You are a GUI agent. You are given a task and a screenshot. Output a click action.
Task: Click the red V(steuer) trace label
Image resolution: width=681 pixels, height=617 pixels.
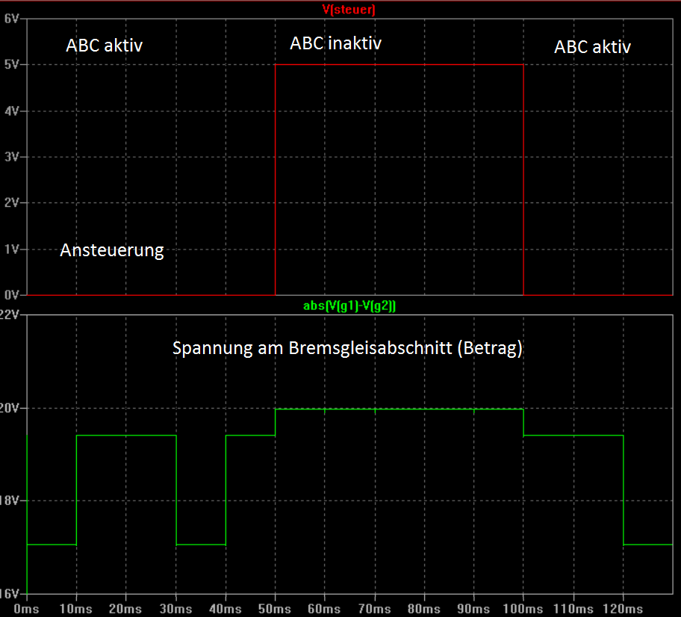click(x=349, y=9)
